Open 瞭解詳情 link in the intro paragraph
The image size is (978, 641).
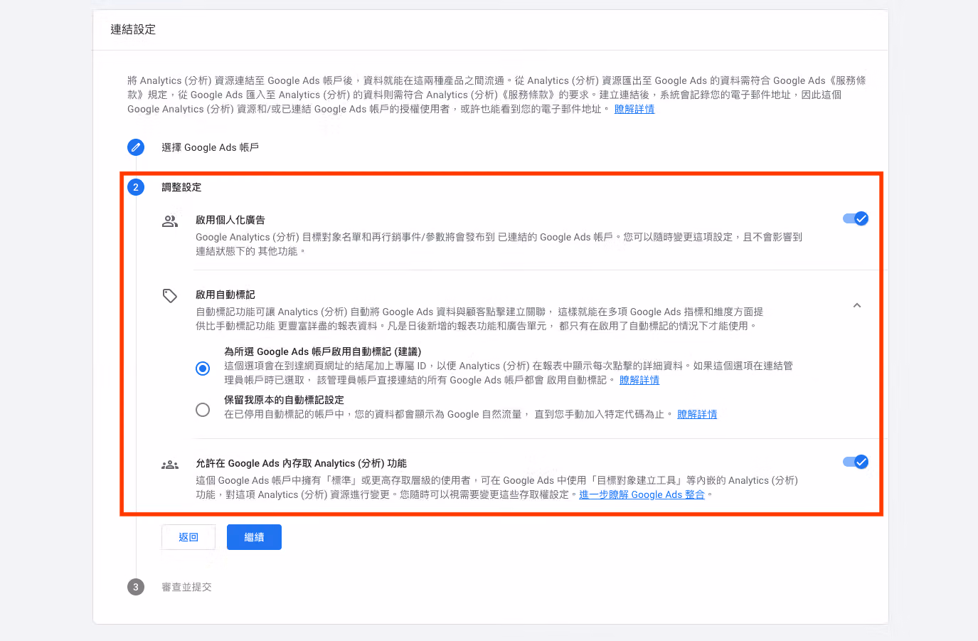point(634,109)
